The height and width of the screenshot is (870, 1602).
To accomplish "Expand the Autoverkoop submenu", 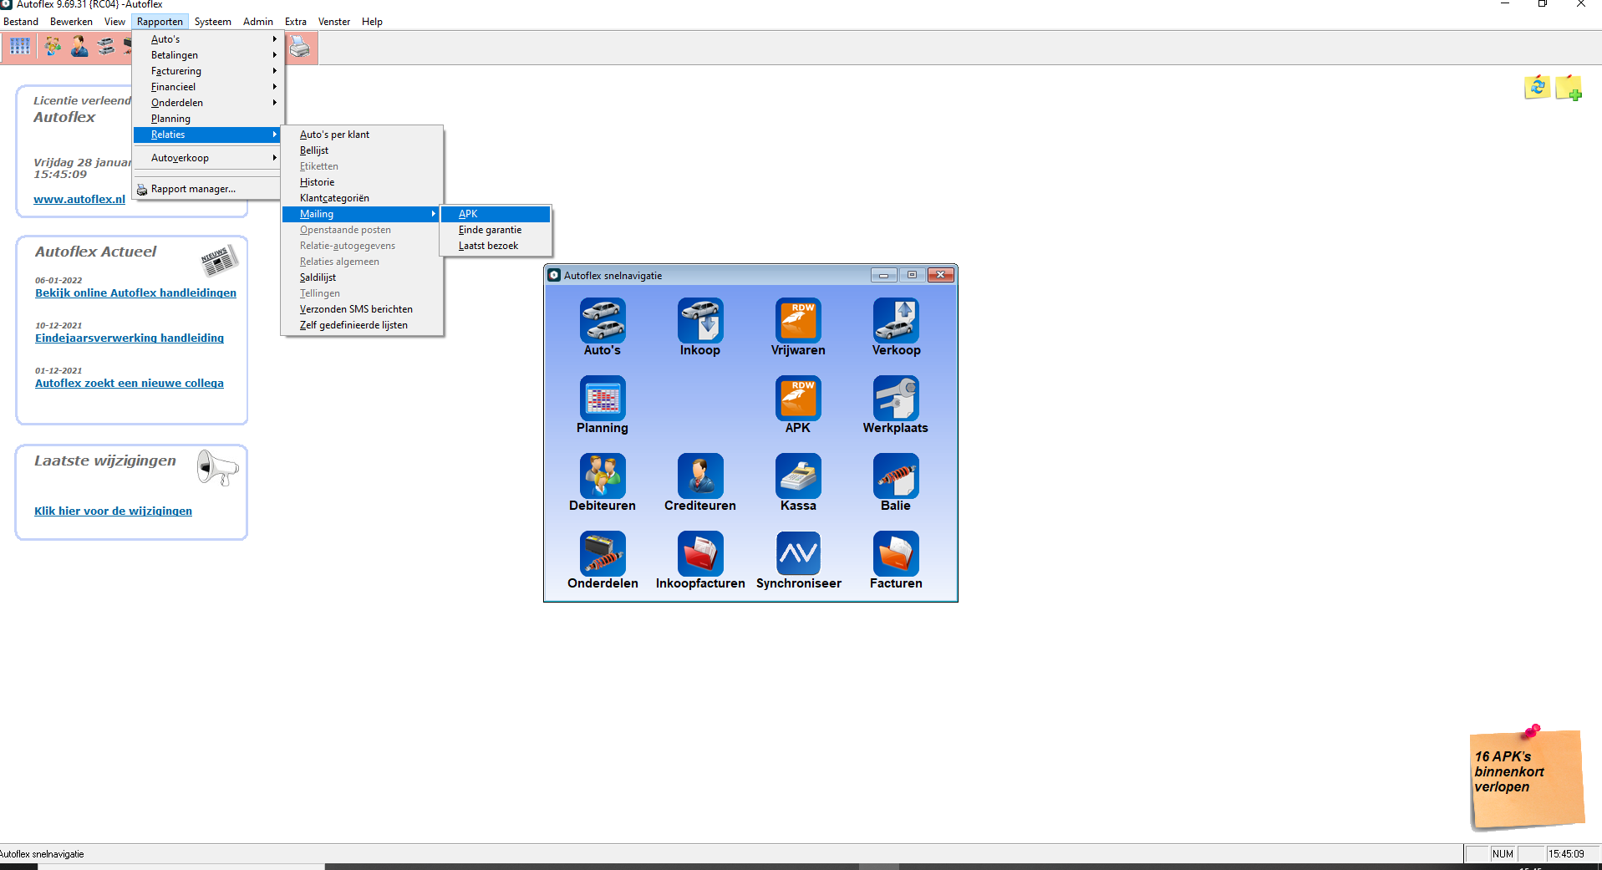I will pyautogui.click(x=208, y=158).
